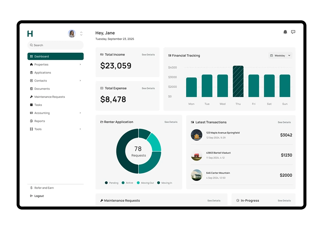
Task: Click the H logo in sidebar
Action: [x=30, y=34]
